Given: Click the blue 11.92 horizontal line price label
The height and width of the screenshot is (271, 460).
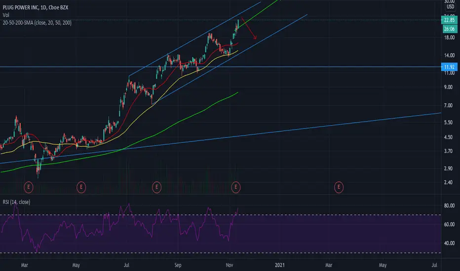Looking at the screenshot, I should pyautogui.click(x=449, y=67).
